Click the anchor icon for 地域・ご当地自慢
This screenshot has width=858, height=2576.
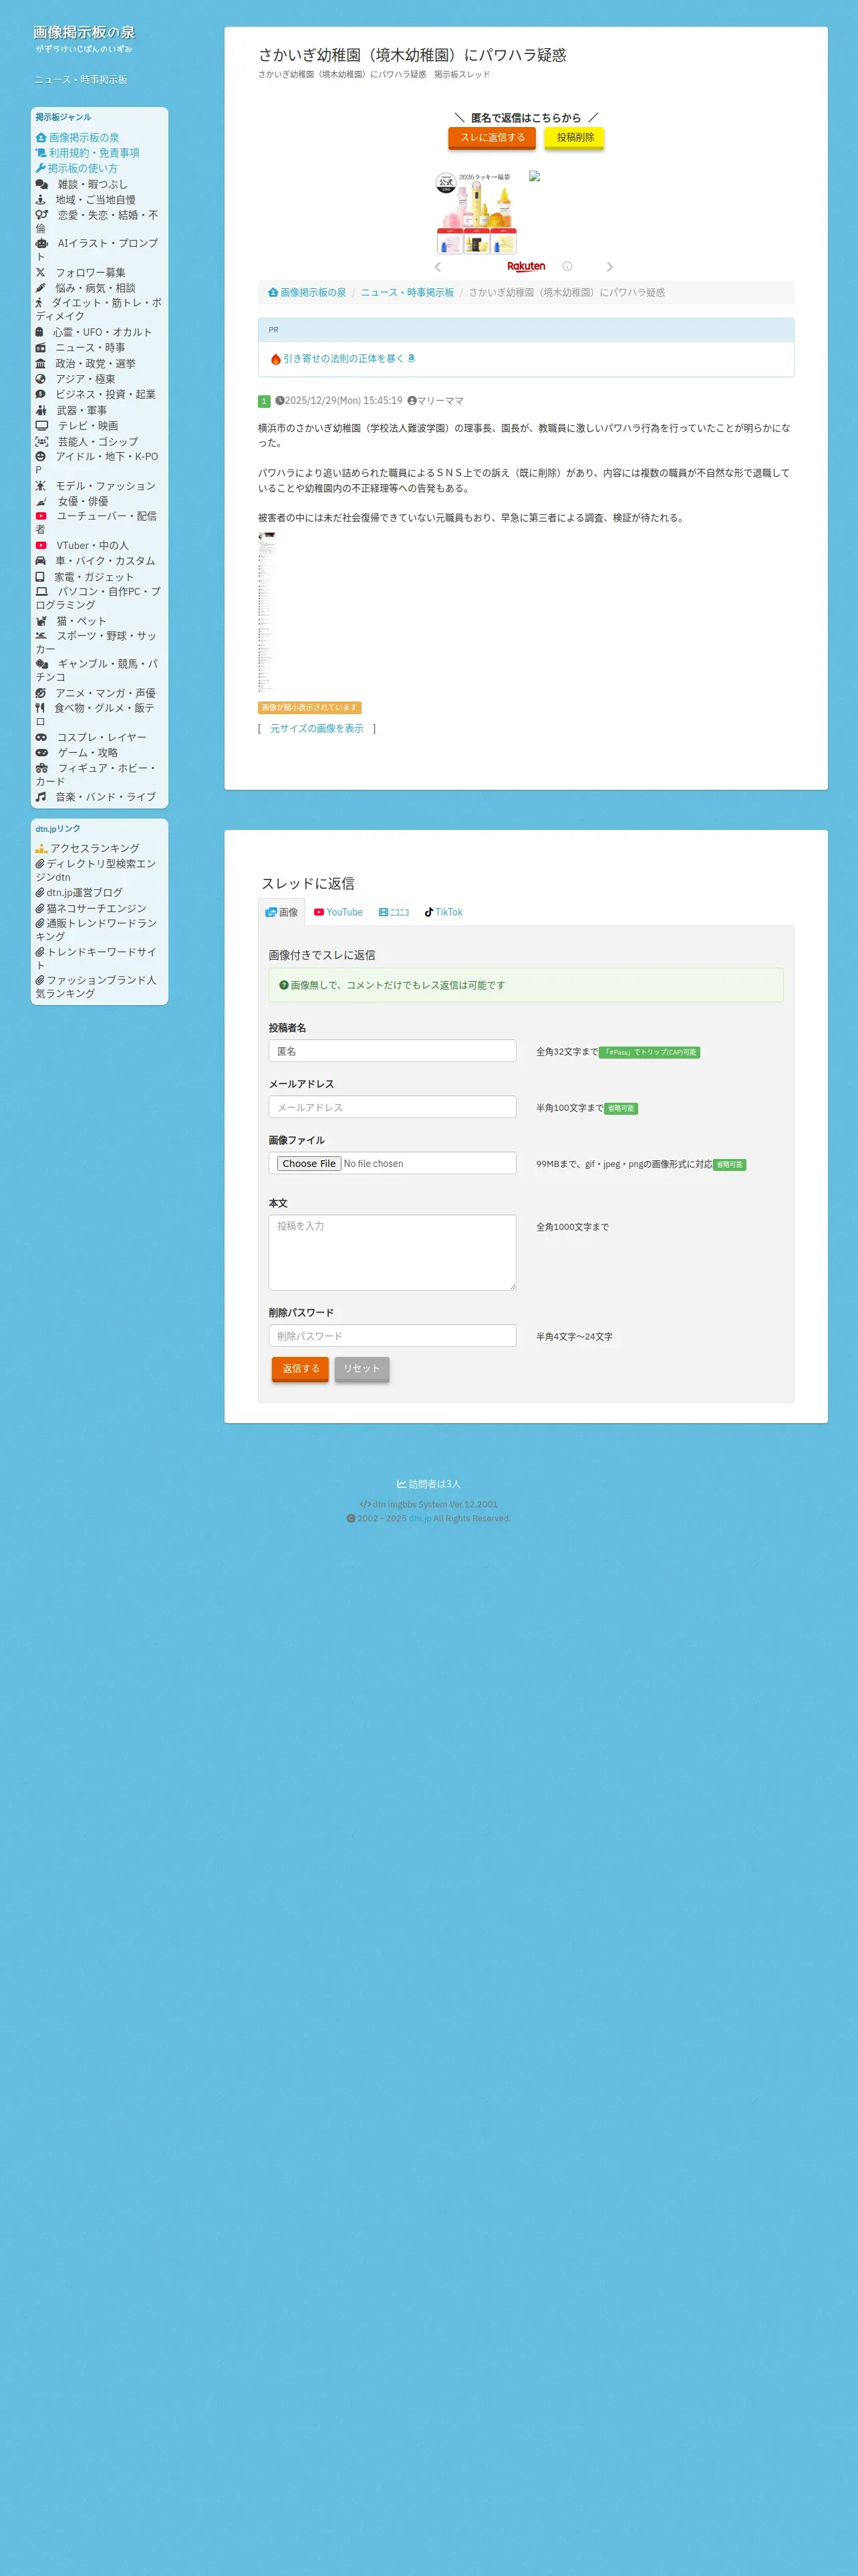pyautogui.click(x=41, y=200)
